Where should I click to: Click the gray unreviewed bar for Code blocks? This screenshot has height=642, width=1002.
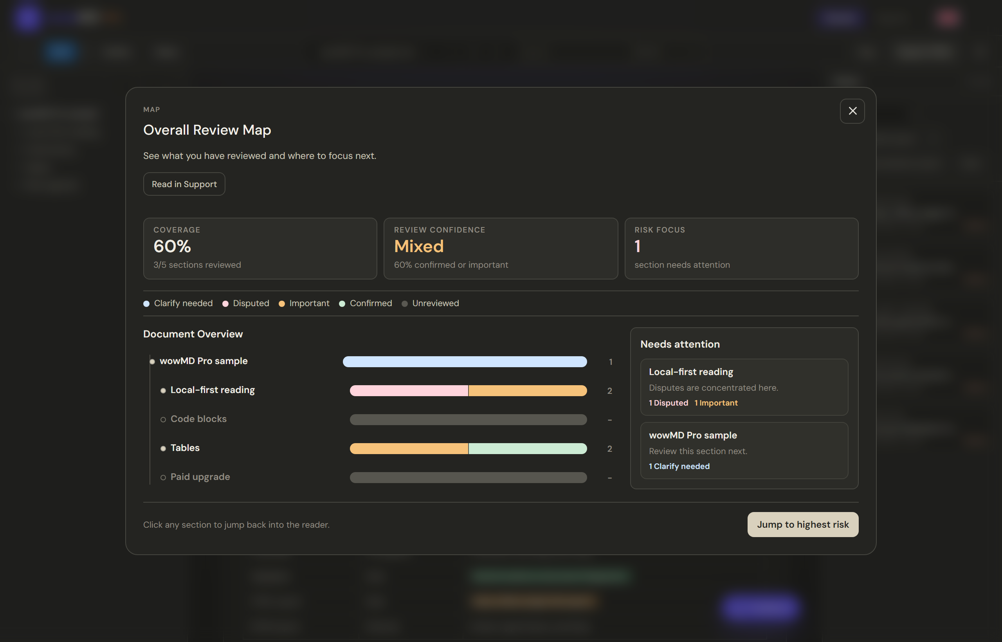468,419
